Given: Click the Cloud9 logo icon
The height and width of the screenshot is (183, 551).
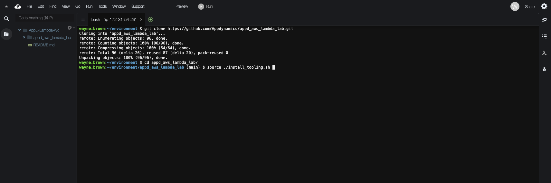Looking at the screenshot, I should point(18,6).
